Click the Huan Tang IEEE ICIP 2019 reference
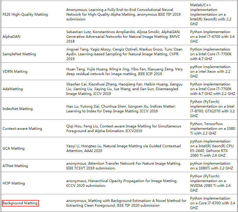238x212 pixels. [124, 71]
